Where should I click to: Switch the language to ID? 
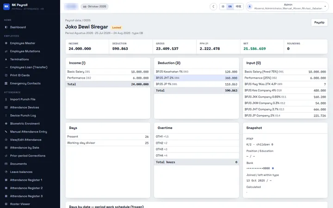[x=223, y=6]
